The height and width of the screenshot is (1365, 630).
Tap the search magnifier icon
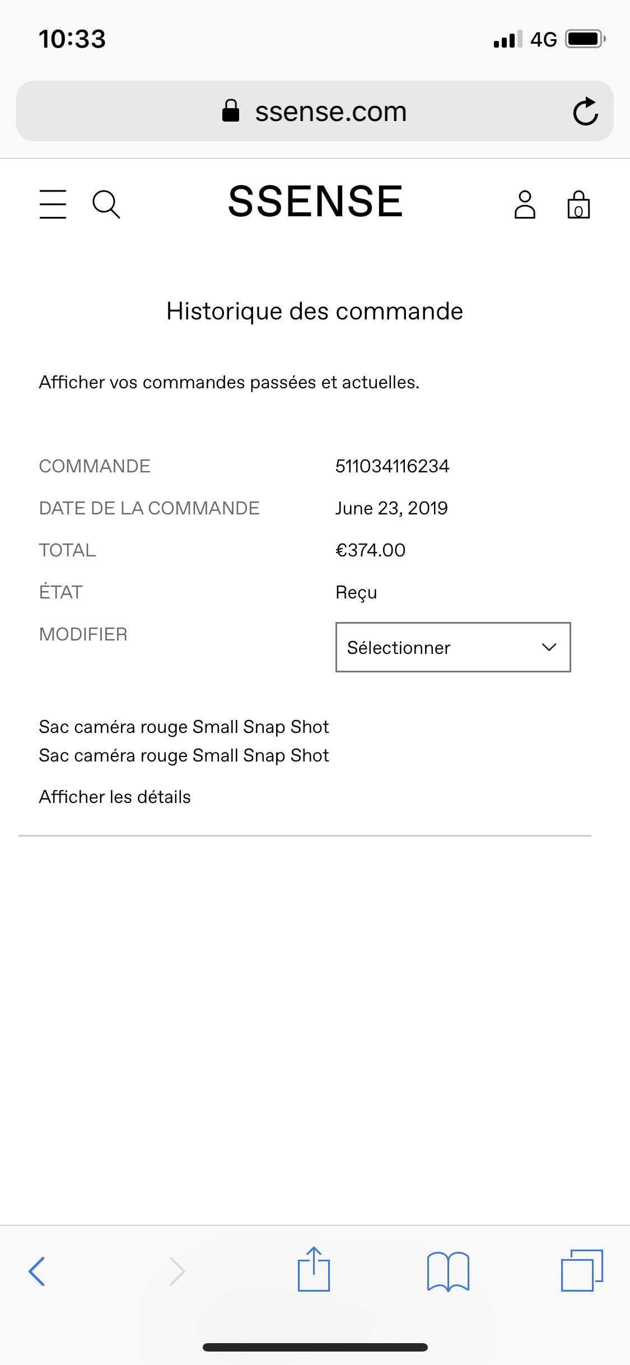[106, 204]
